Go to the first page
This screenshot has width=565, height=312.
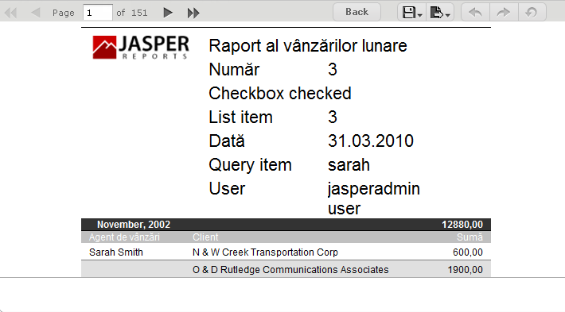click(x=10, y=13)
